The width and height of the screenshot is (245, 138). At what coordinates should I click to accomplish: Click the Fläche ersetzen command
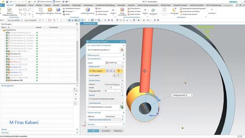click(134, 11)
